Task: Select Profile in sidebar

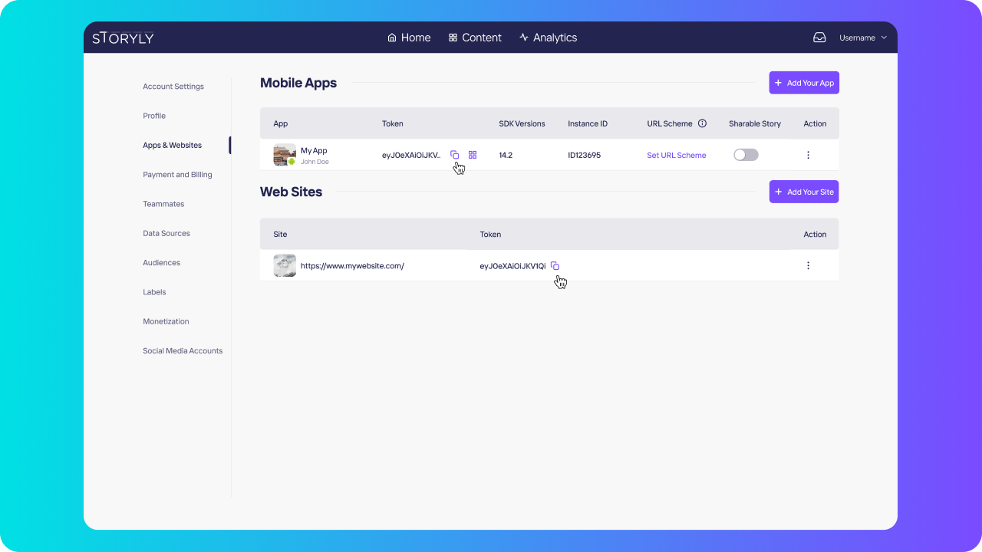Action: tap(154, 116)
